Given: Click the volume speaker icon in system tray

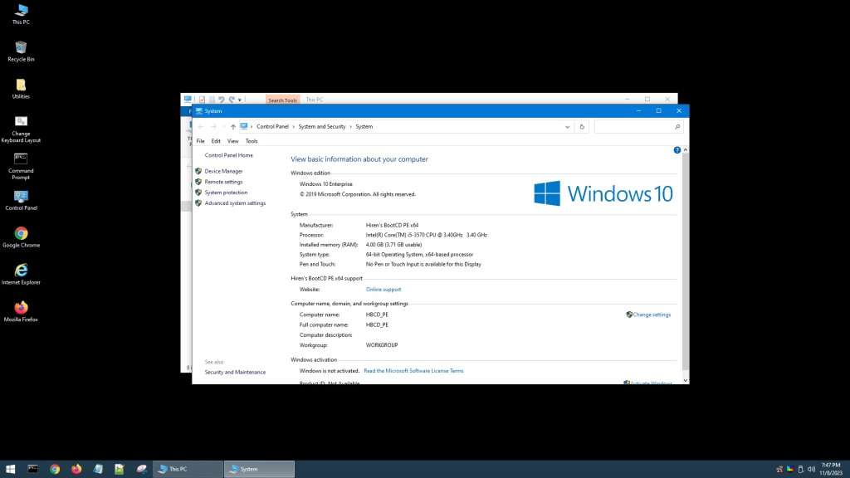Looking at the screenshot, I should coord(811,469).
